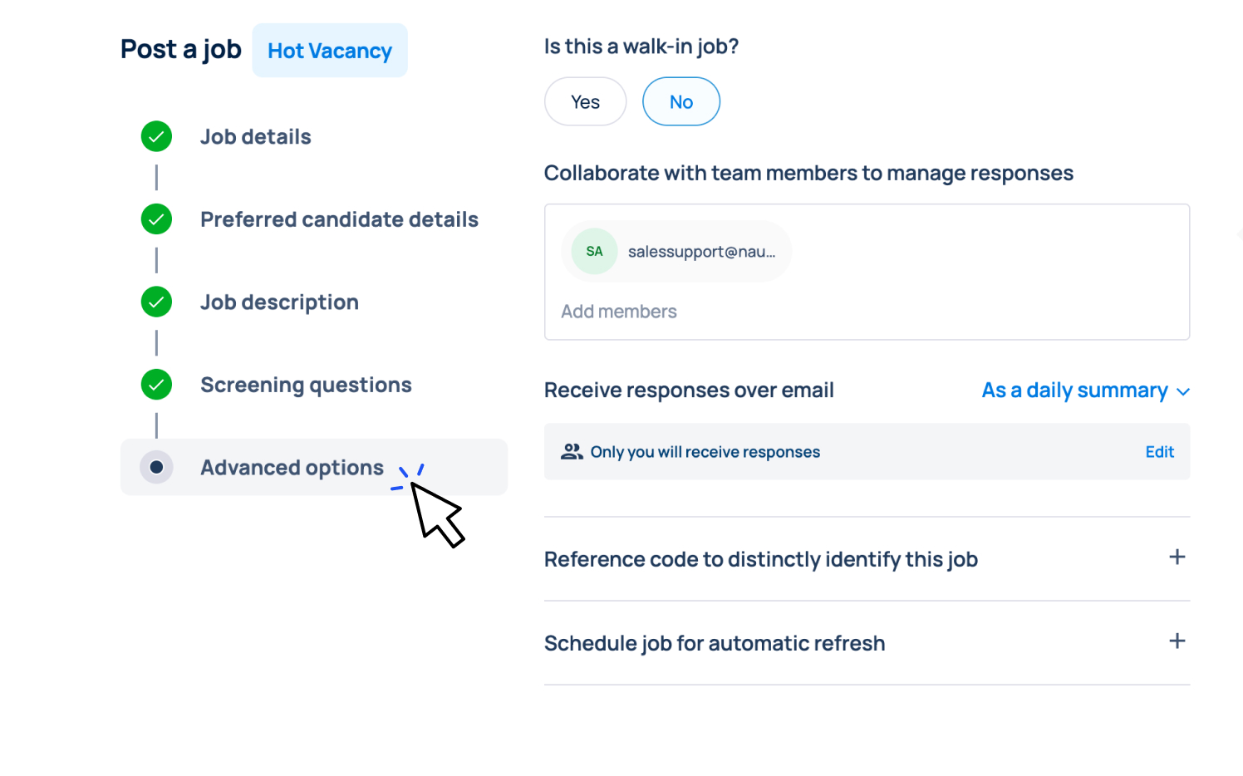This screenshot has width=1243, height=776.
Task: Click the SA avatar circle
Action: point(594,251)
